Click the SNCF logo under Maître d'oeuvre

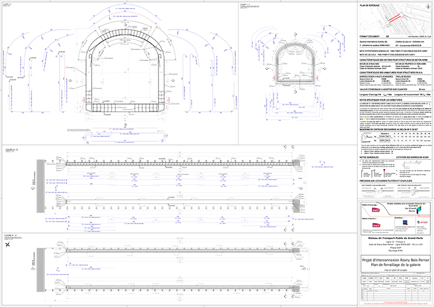[x=375, y=225]
